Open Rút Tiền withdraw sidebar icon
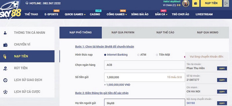 tap(5, 68)
